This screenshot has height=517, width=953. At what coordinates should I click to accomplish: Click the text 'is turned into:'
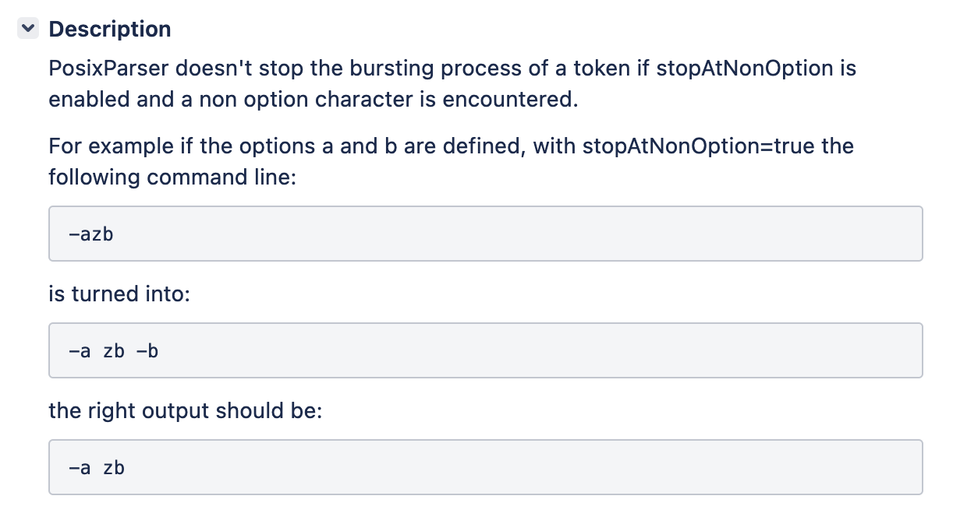[x=119, y=294]
